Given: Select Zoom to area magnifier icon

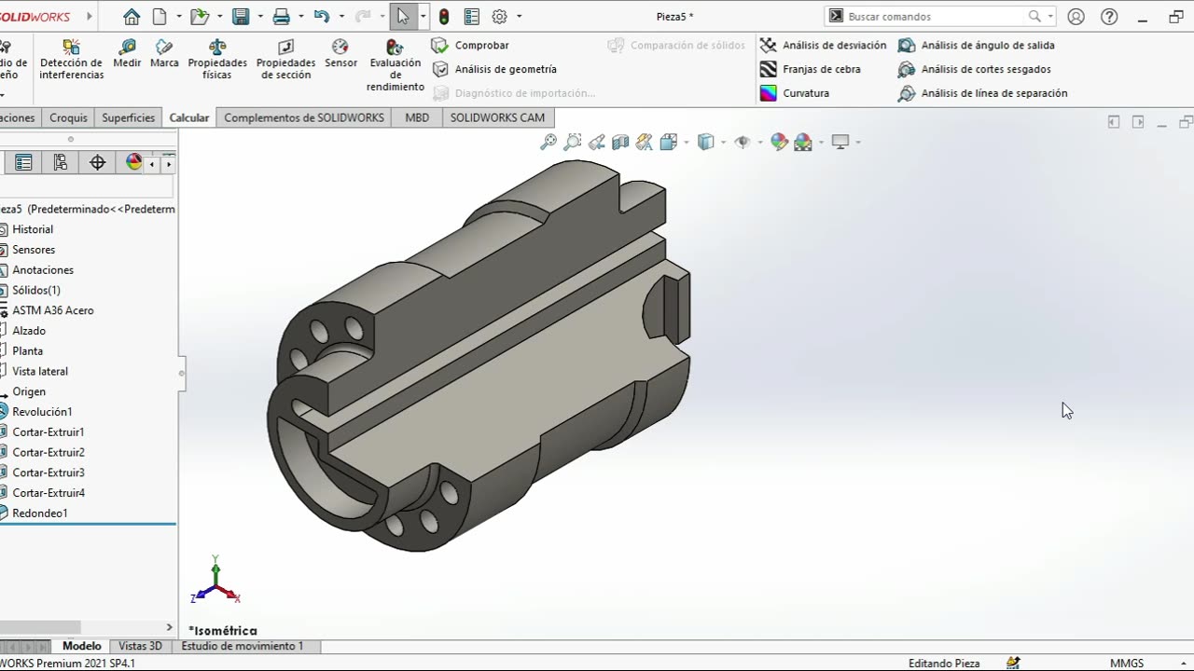Looking at the screenshot, I should click(573, 142).
